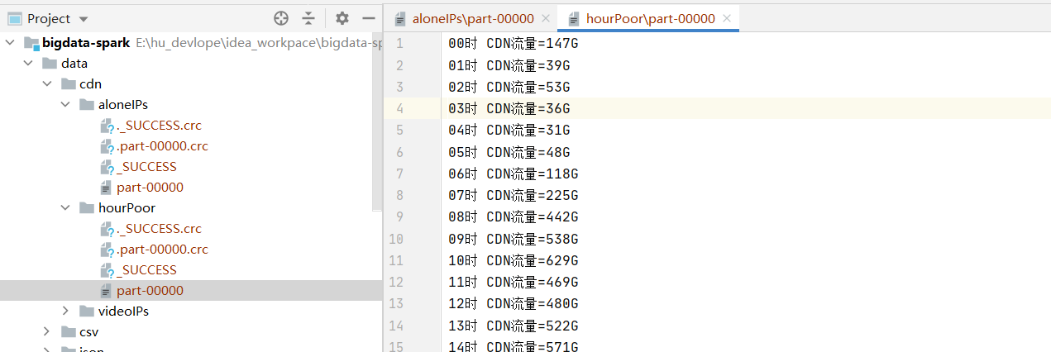Click the cdn folder icon
The image size is (1051, 352).
coord(69,84)
